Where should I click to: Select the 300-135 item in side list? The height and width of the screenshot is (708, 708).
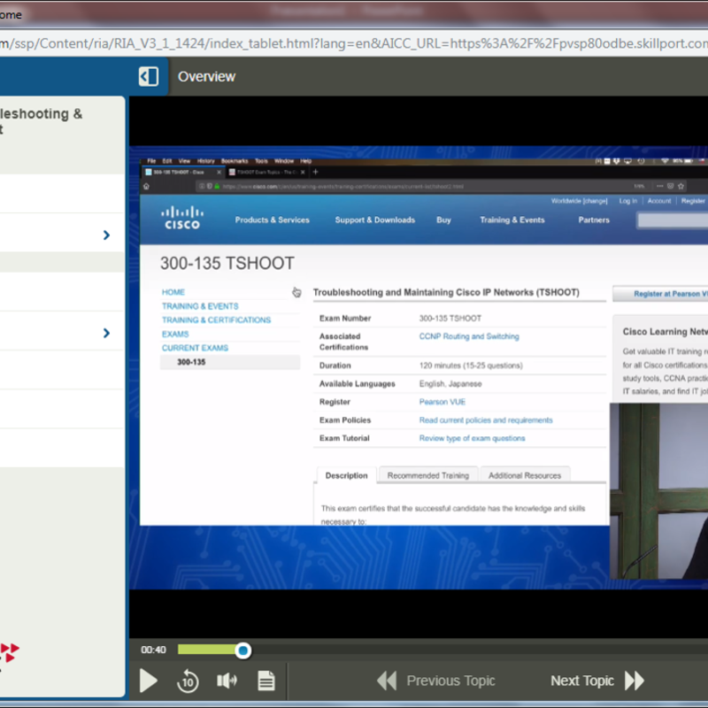coord(230,362)
